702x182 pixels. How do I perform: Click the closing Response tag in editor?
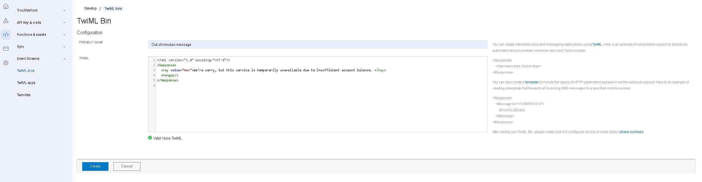click(168, 80)
